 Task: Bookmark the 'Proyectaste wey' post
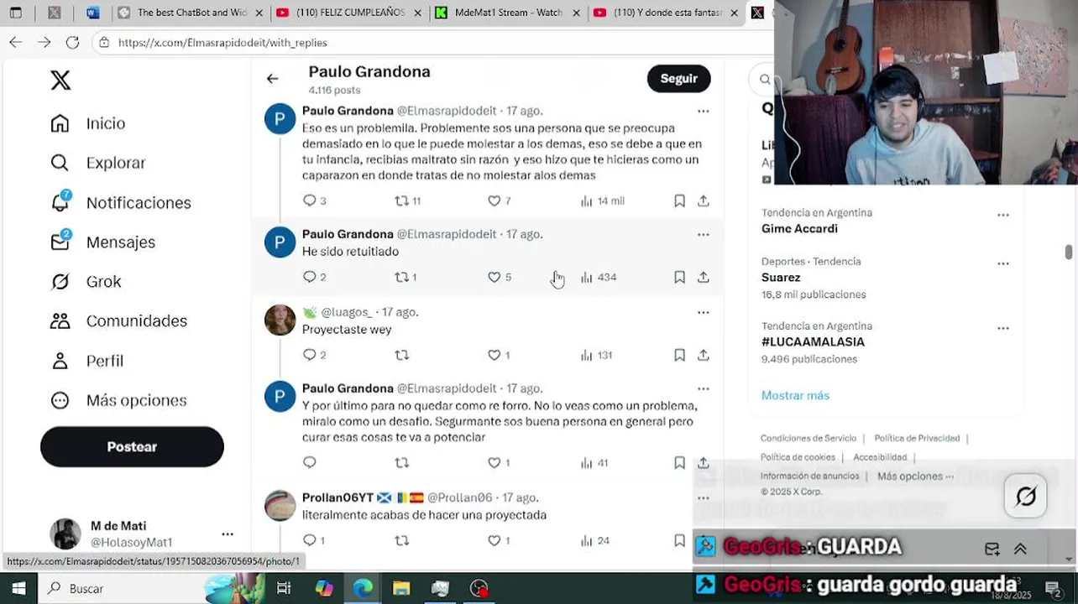[x=679, y=355]
